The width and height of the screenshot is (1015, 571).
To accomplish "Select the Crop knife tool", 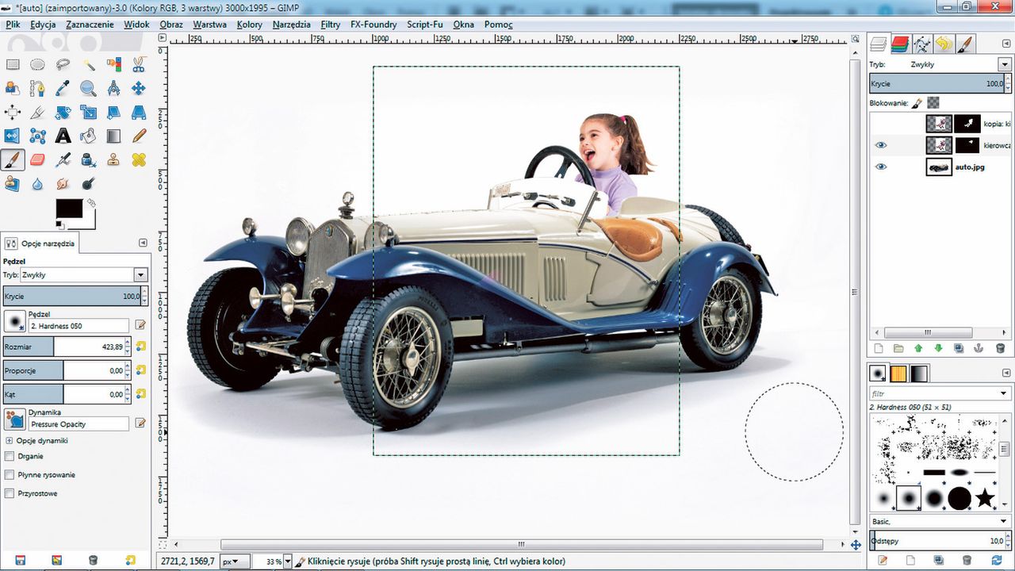I will click(x=37, y=113).
